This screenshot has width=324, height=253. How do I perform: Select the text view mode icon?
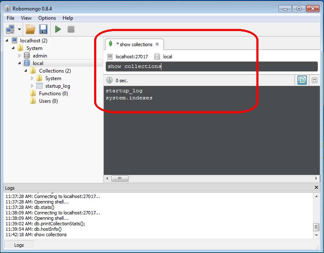[302, 80]
